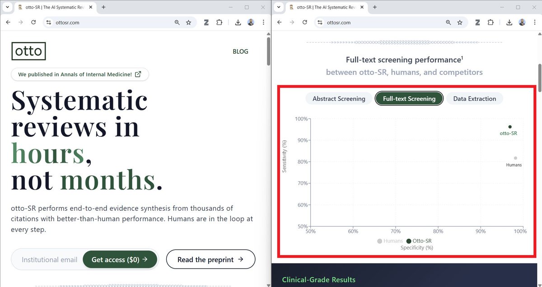Go forward in the left browser window
The width and height of the screenshot is (542, 287).
click(x=21, y=23)
